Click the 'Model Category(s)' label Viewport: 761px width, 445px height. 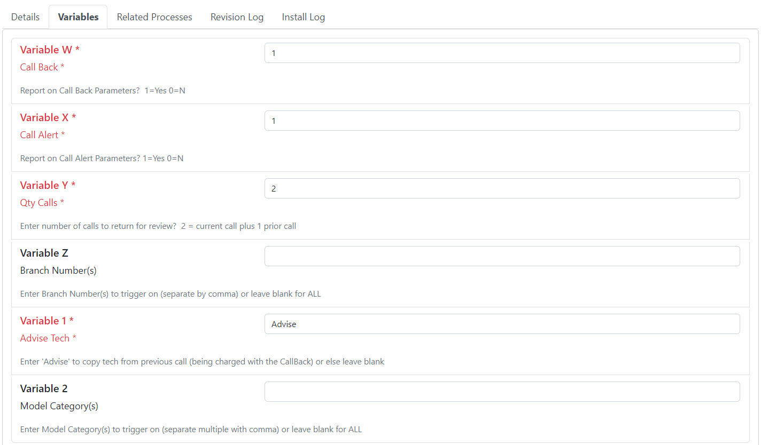point(59,406)
